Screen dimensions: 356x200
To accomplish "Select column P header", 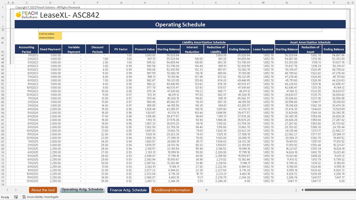I will pos(334,3).
